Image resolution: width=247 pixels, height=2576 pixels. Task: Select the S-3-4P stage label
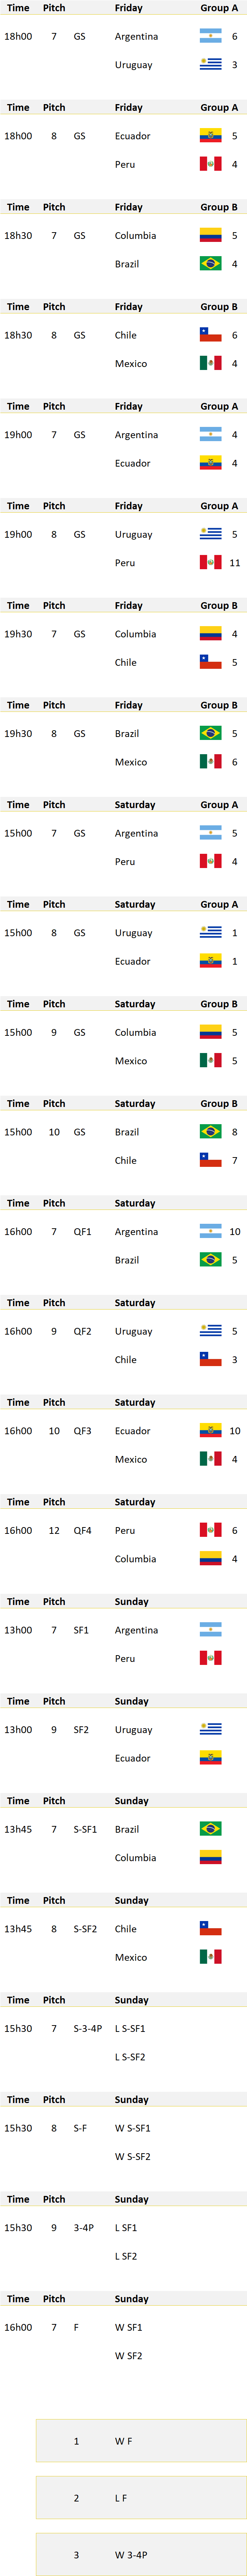coord(87,2028)
